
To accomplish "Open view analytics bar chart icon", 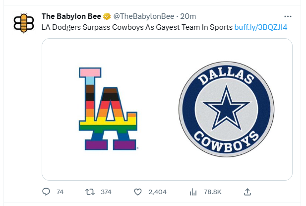I will point(193,192).
